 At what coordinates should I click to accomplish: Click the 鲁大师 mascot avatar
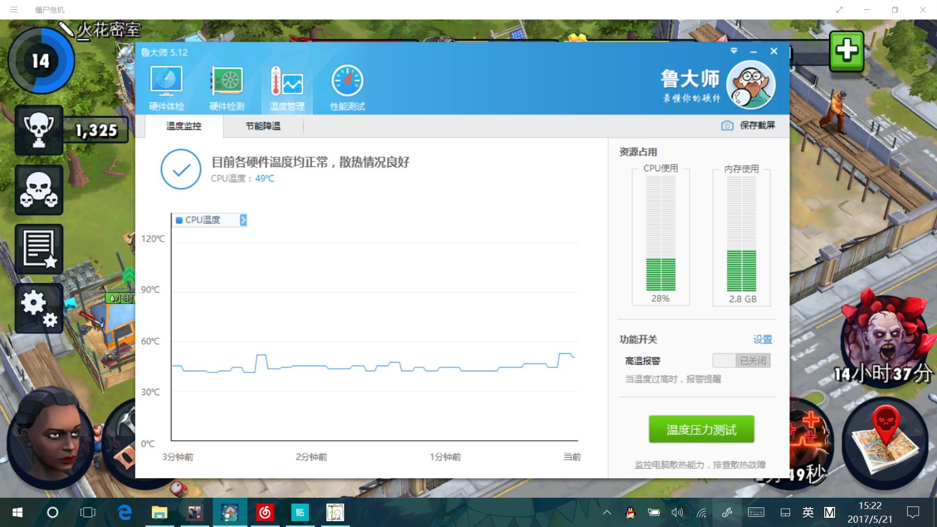(751, 85)
